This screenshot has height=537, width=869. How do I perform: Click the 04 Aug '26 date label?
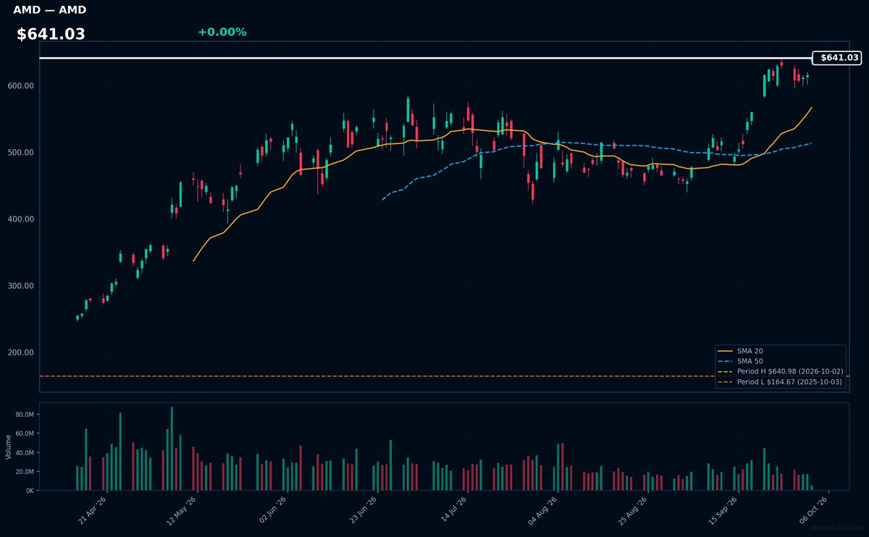pos(543,510)
